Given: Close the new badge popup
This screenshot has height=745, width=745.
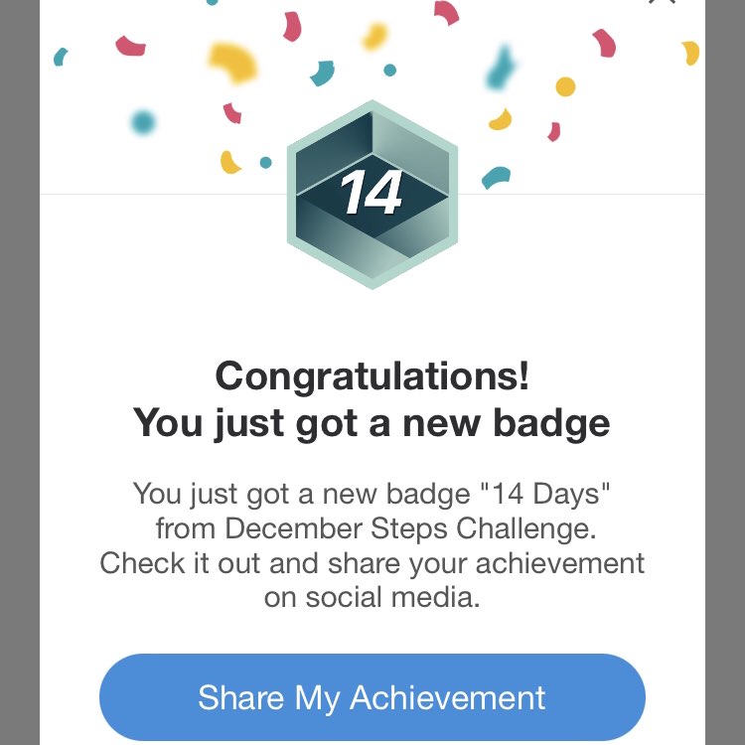Looking at the screenshot, I should [662, 3].
